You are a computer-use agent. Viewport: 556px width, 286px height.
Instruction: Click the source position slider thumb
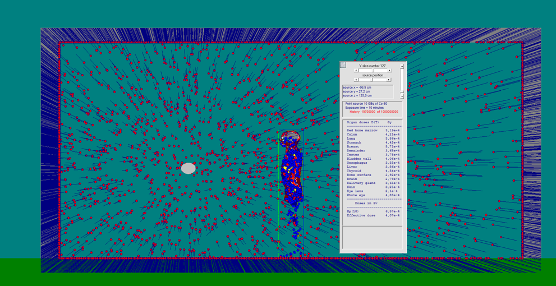tap(372, 80)
